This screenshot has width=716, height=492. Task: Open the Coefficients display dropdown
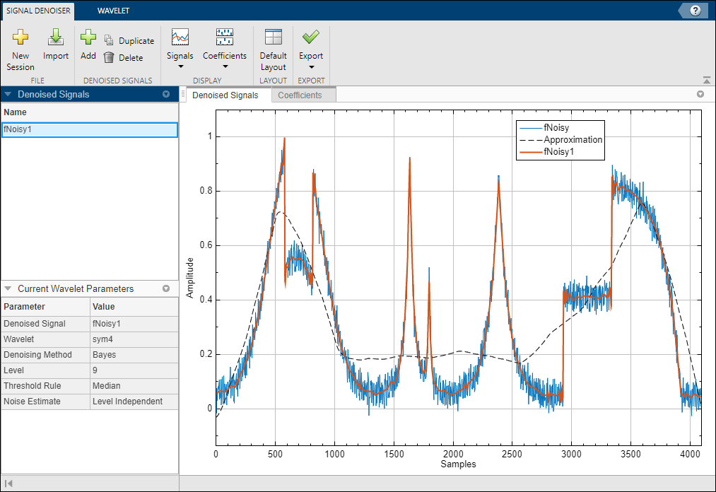pos(225,66)
